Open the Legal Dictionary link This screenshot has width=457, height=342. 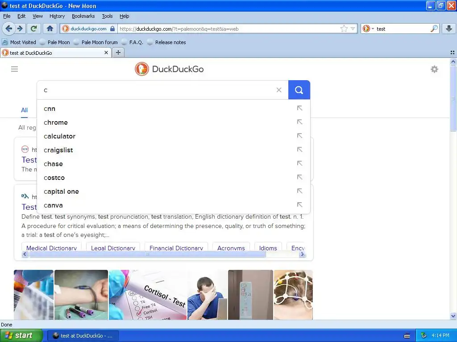tap(113, 248)
